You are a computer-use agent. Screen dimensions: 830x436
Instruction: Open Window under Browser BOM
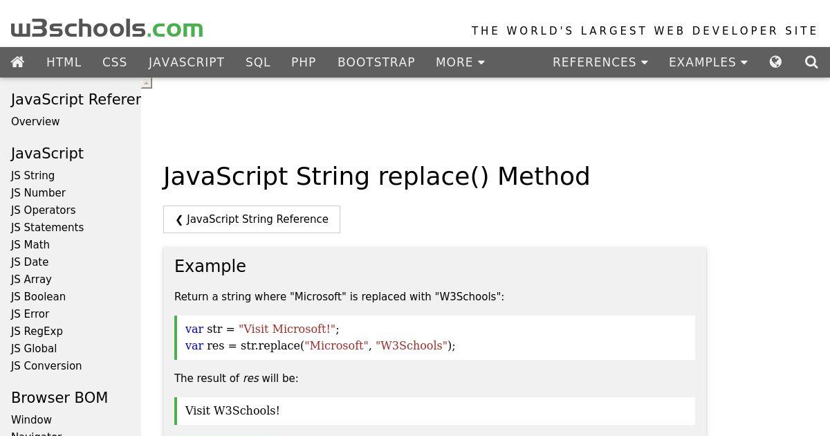(31, 420)
